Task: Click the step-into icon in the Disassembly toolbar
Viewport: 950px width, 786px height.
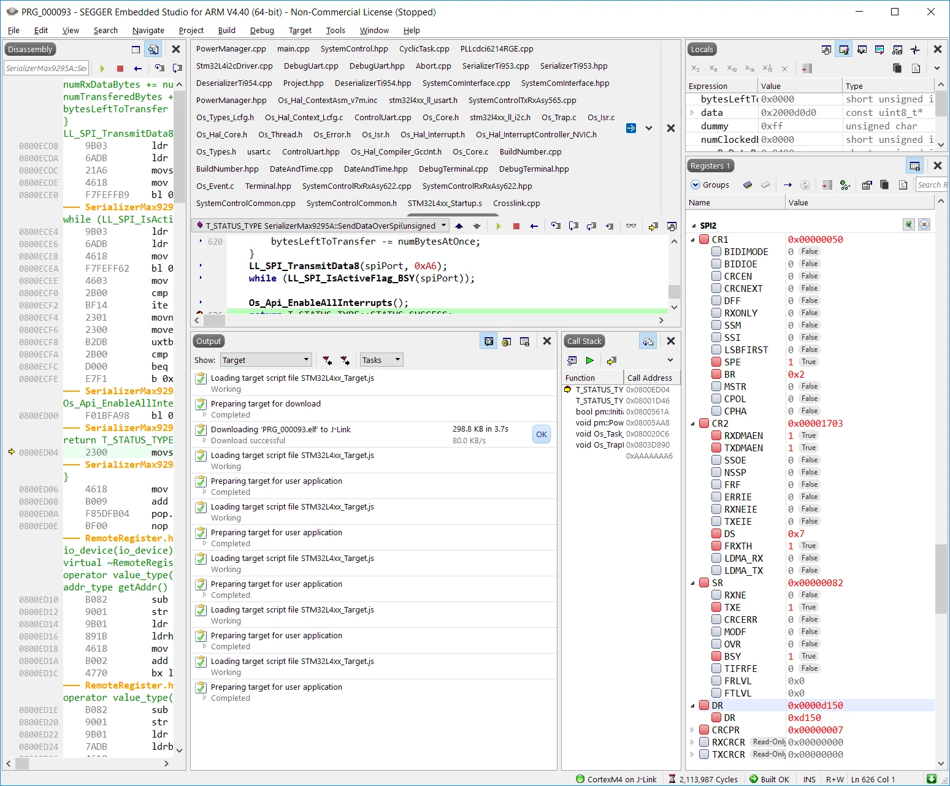Action: (159, 69)
